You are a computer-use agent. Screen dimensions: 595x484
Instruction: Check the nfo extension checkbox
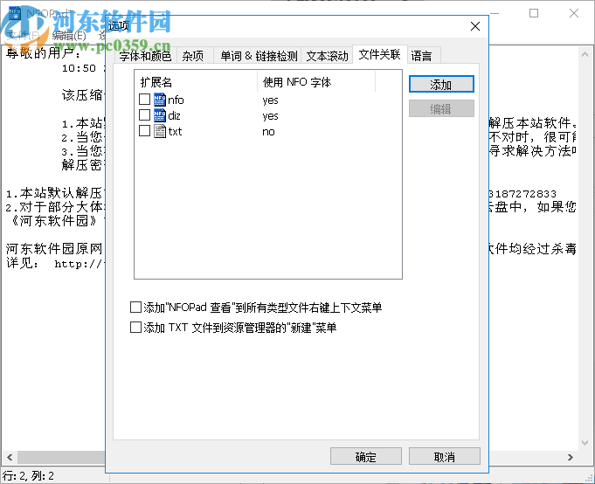144,100
